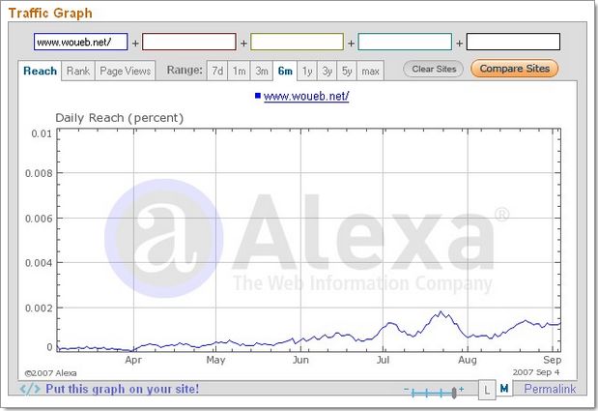Click the embed code icon near Put this graph
Viewport: 598px width, 411px height.
point(30,390)
